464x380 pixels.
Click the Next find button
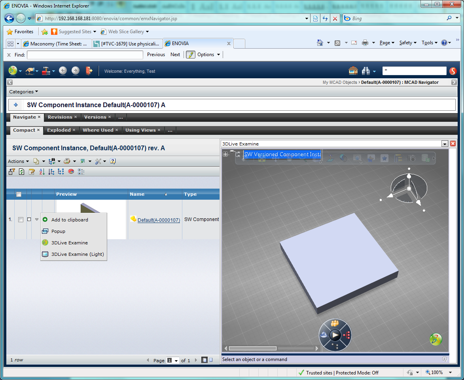175,55
